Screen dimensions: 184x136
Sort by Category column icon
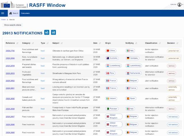(33, 43)
